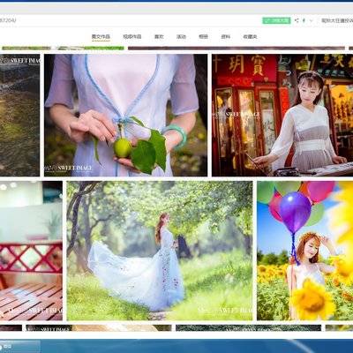Open the 资料 tab
The image size is (353, 353).
pyautogui.click(x=226, y=37)
